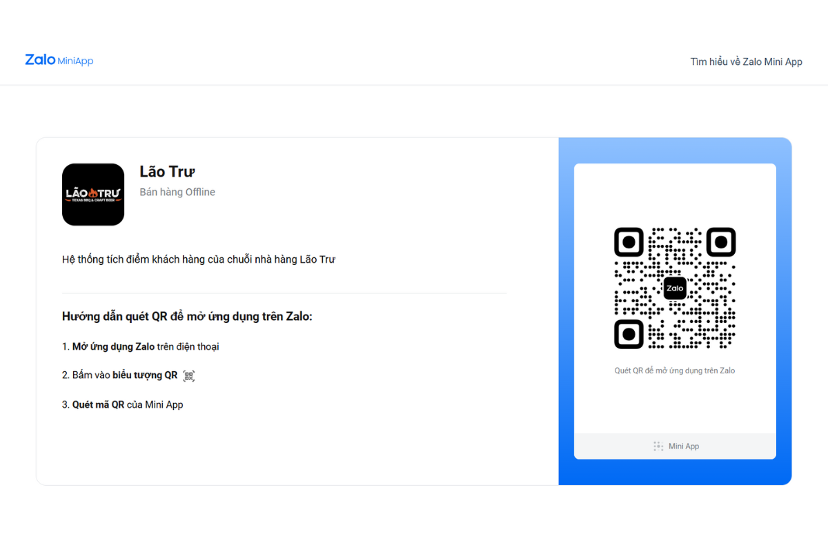Click the Quét QR để mở ứng dụng caption
828x552 pixels.
(675, 371)
